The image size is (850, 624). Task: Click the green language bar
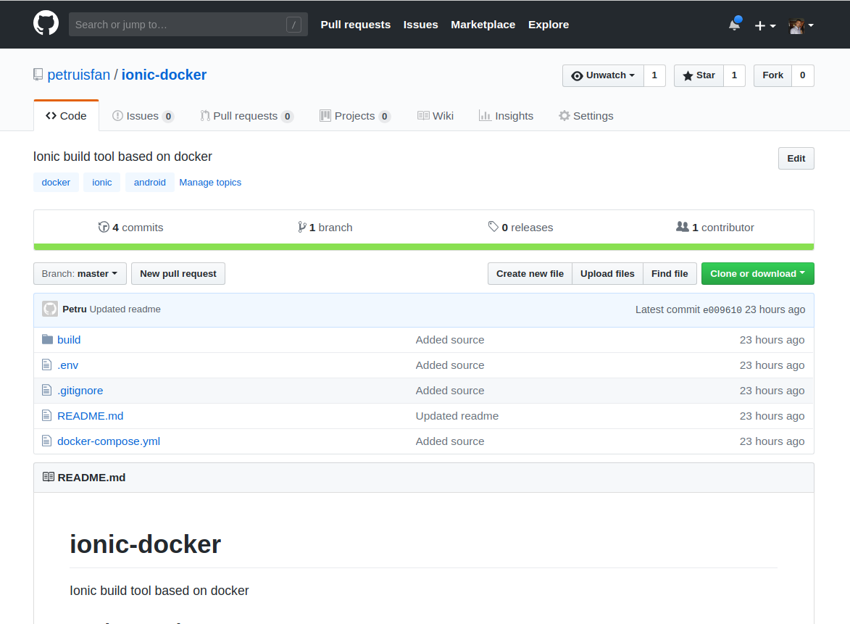[x=424, y=247]
